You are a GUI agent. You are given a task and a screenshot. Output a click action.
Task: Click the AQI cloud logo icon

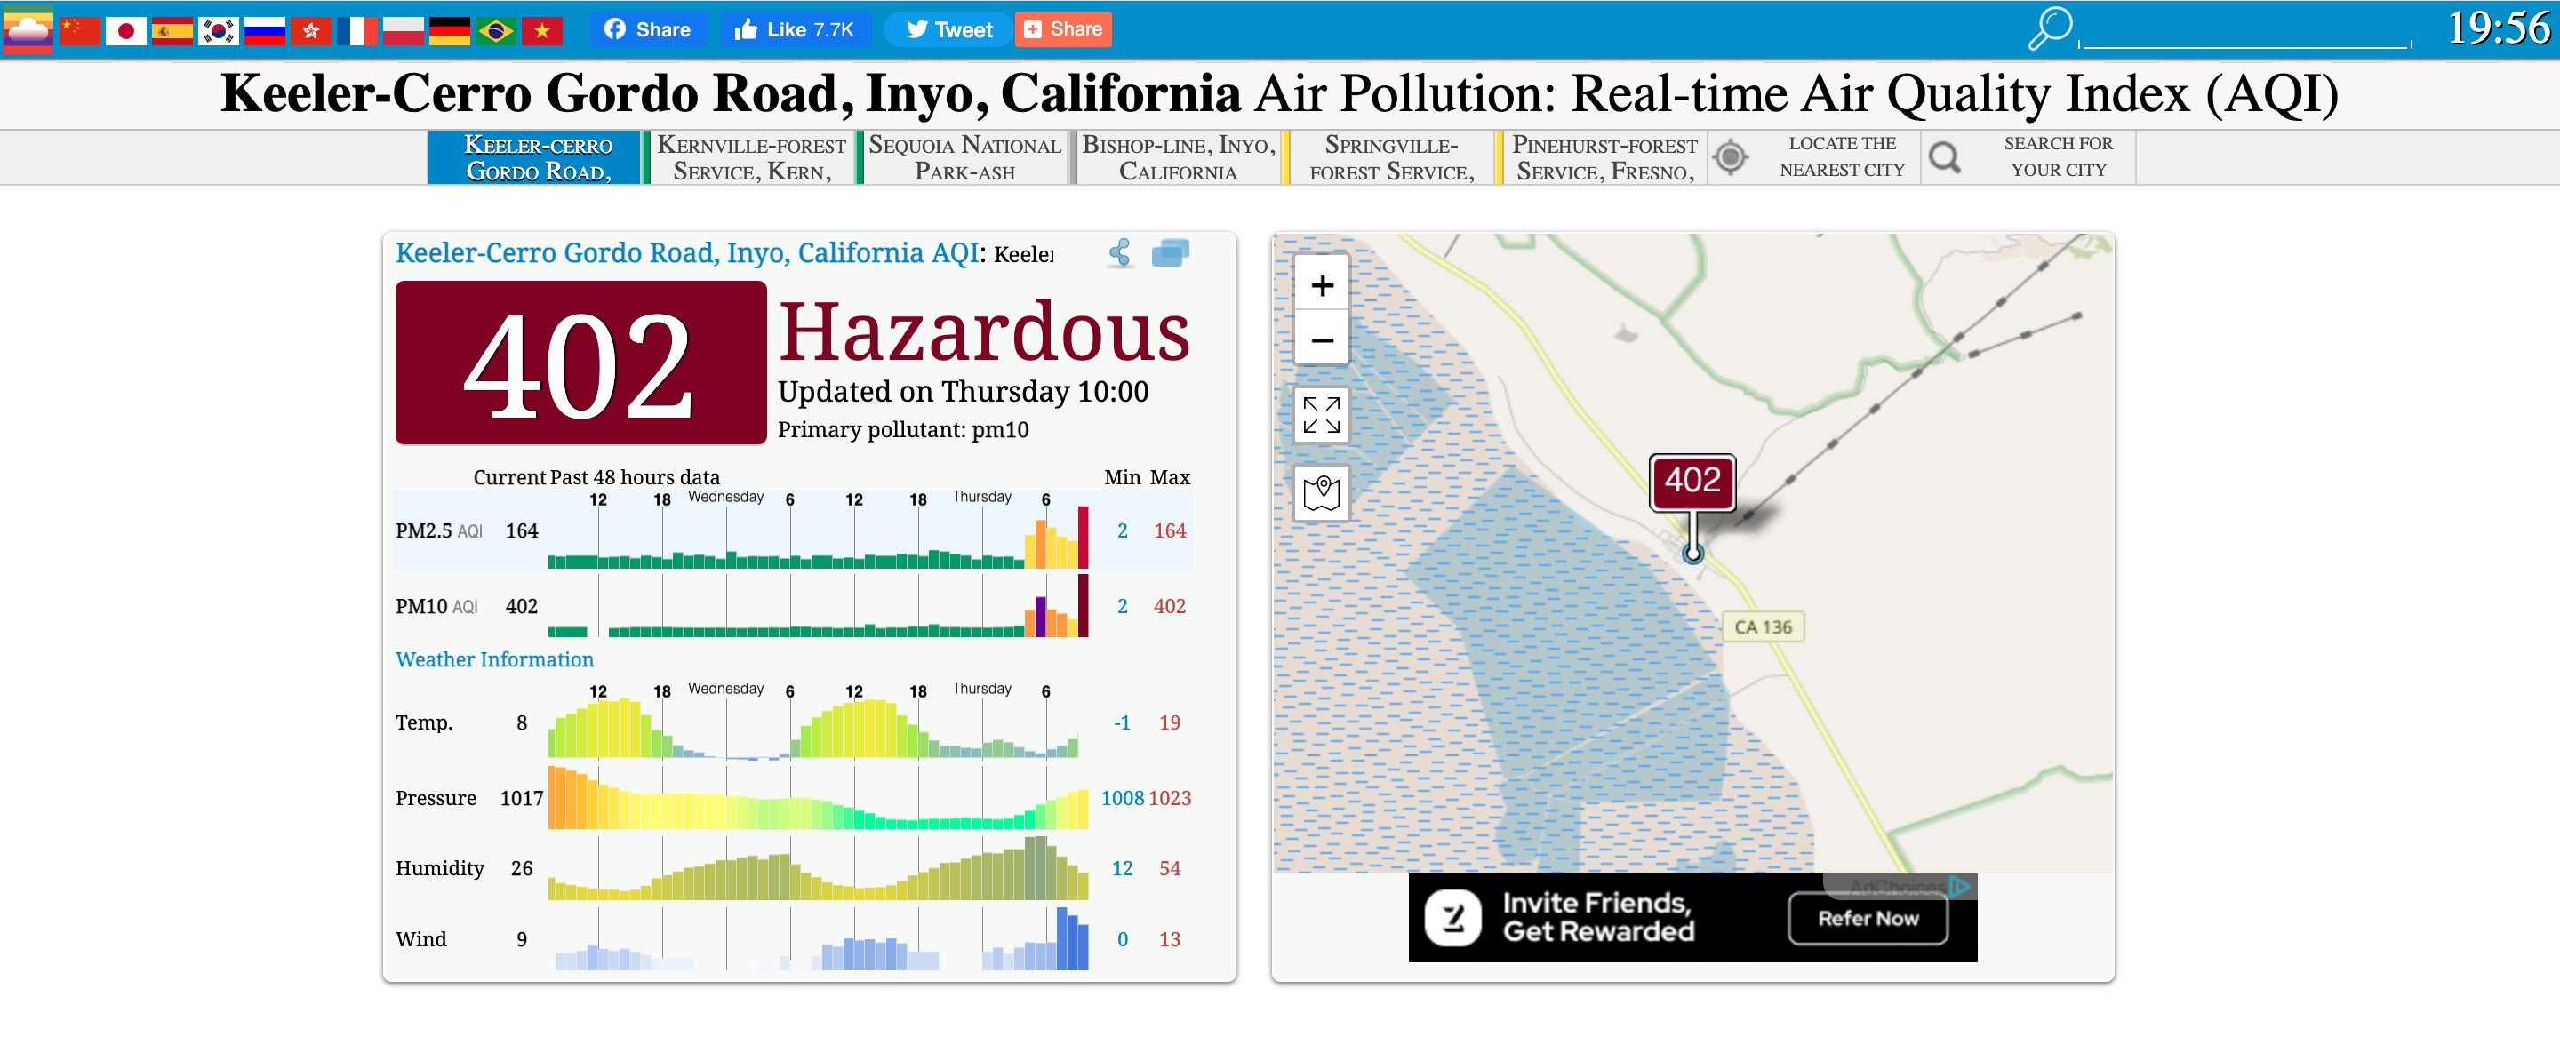pos(28,30)
